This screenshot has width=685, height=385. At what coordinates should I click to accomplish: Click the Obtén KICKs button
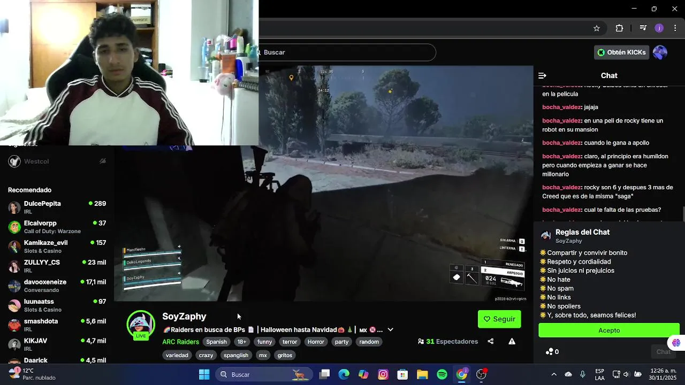[x=621, y=52]
